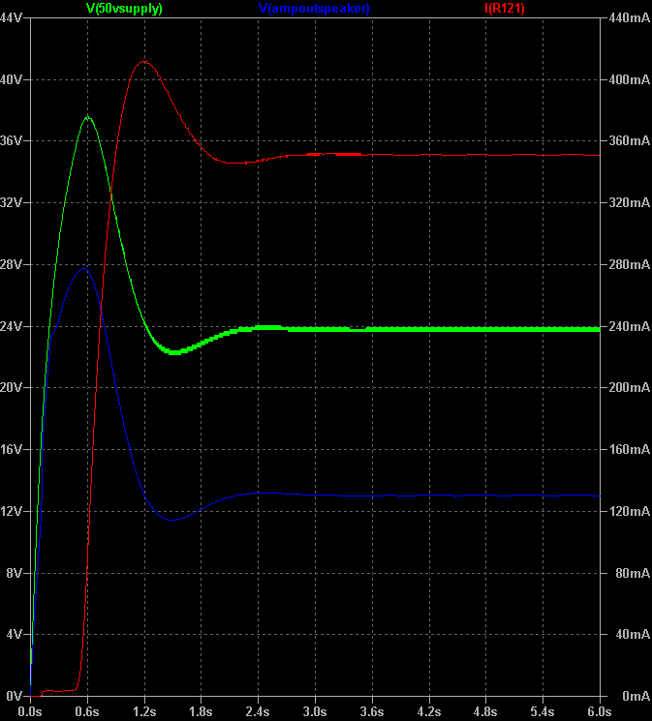Image resolution: width=652 pixels, height=721 pixels.
Task: Click the peak of the green supply trace
Action: (88, 117)
